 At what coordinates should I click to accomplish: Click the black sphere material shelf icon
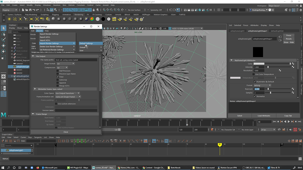[103, 19]
